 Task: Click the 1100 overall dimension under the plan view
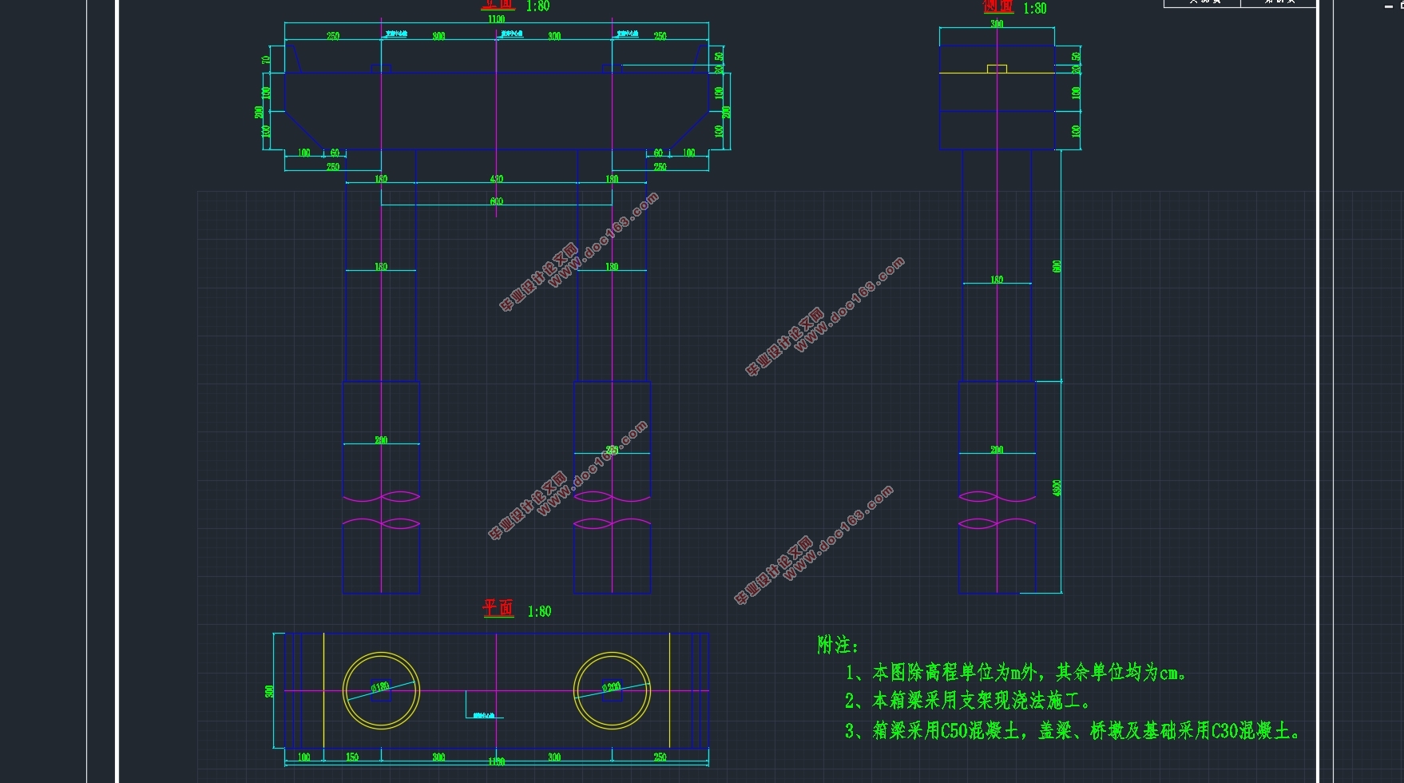coord(496,762)
